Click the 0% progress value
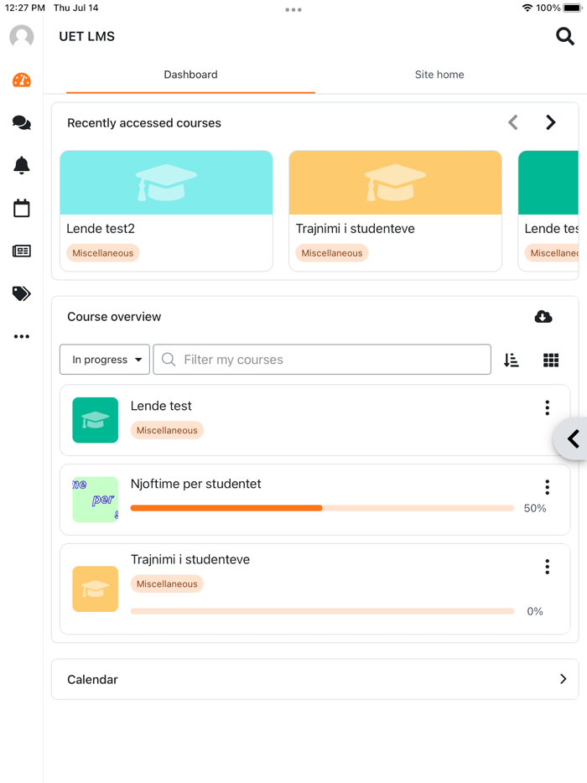This screenshot has height=783, width=587. 534,611
